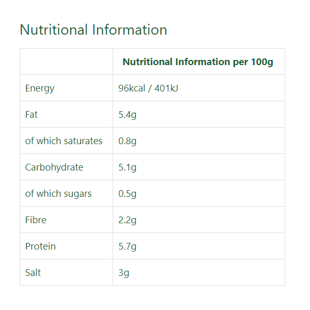This screenshot has height=310, width=310.
Task: Click the Carbohydrate row label
Action: (x=54, y=167)
